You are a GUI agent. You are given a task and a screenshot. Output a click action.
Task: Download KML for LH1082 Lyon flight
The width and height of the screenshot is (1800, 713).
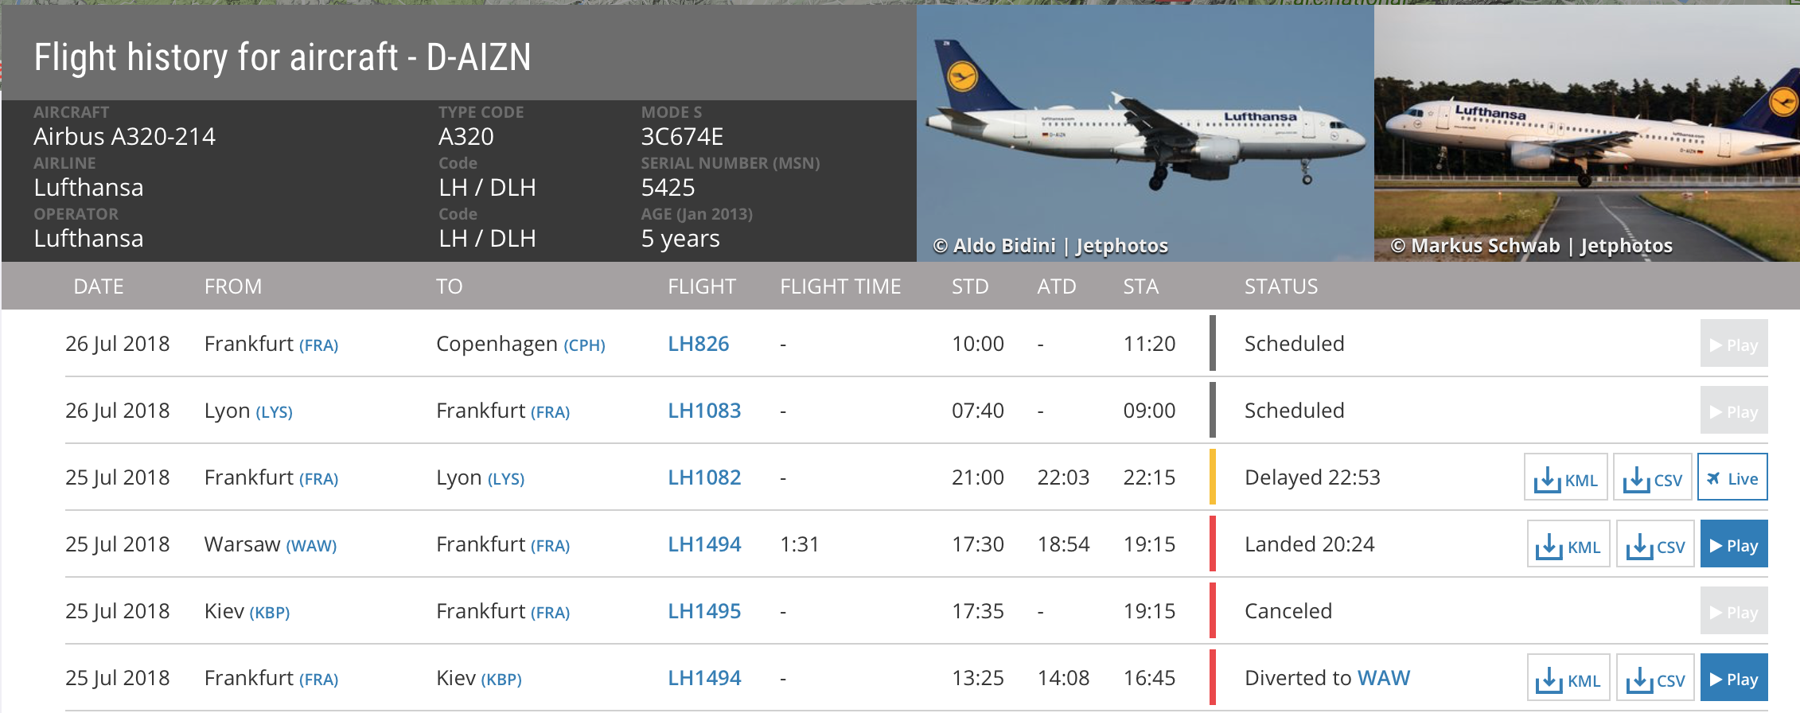(1565, 478)
